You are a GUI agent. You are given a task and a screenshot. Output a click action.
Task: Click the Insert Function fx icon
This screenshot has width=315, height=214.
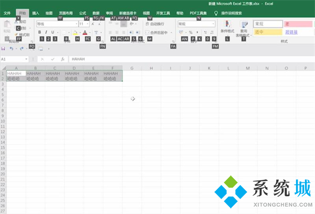pyautogui.click(x=62, y=59)
